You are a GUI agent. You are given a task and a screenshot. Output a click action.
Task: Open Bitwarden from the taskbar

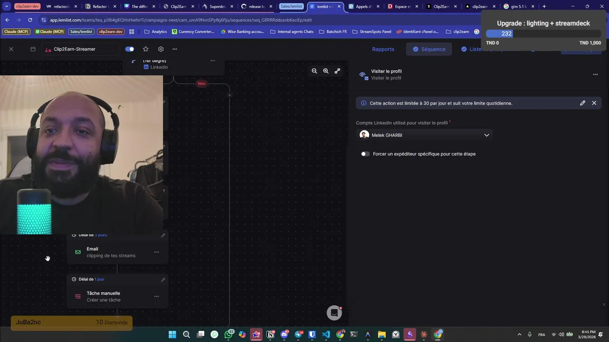point(312,334)
